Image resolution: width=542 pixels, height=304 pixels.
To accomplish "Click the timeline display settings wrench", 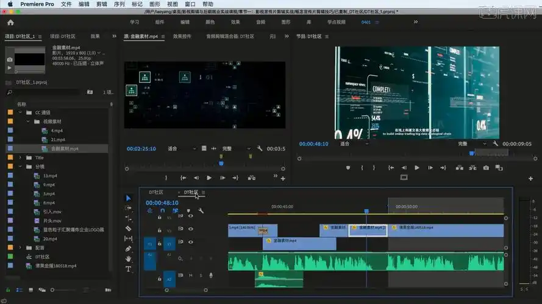I will [201, 211].
